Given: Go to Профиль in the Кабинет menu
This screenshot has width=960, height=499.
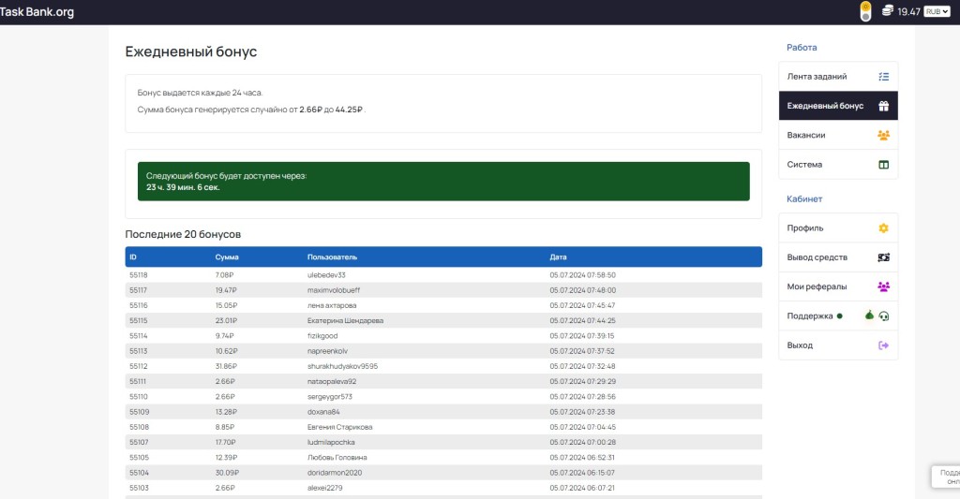Looking at the screenshot, I should (x=838, y=228).
